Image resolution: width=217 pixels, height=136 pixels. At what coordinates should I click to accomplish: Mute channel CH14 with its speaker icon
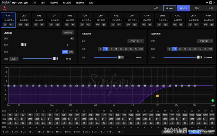pos(212,25)
